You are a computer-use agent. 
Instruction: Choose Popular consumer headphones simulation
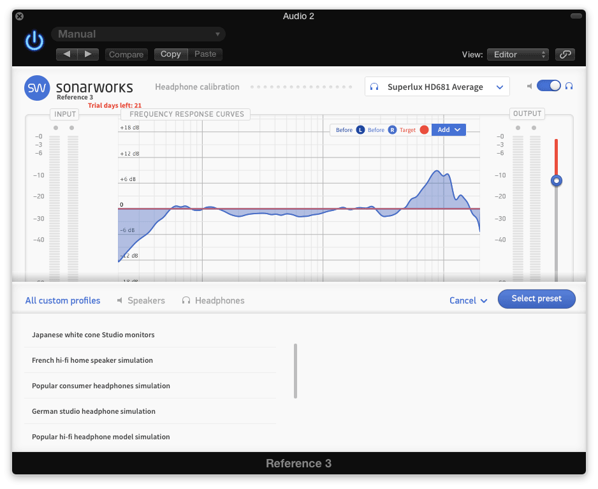150,386
